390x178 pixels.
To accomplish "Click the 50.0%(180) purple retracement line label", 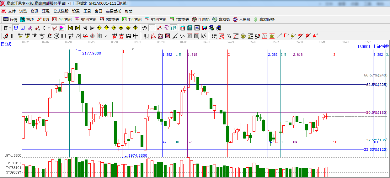I will pyautogui.click(x=376, y=113).
